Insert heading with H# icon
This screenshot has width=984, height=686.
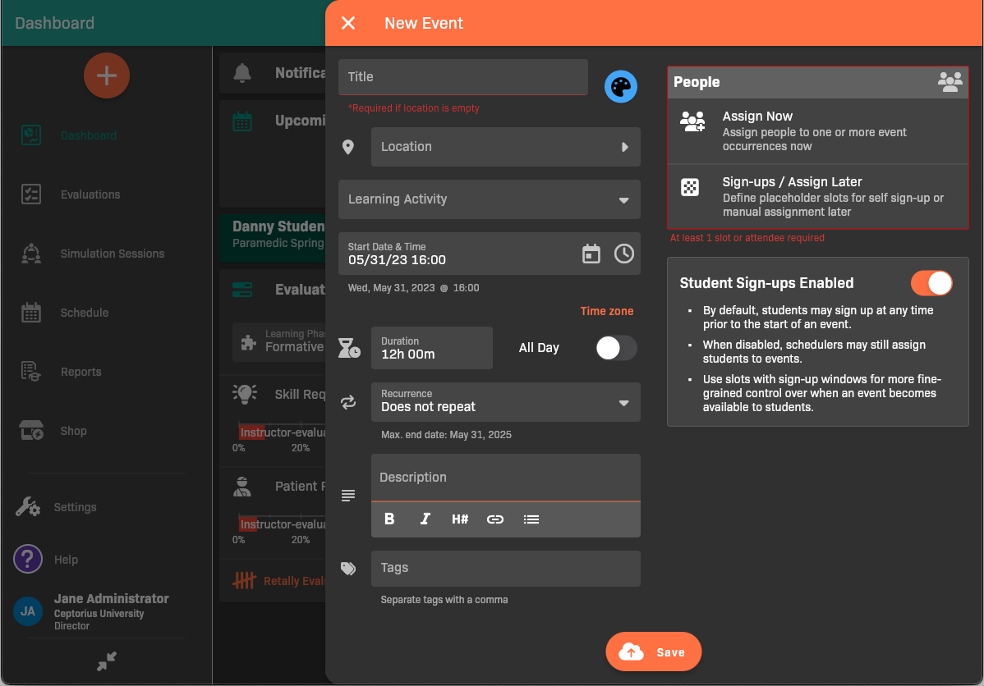[460, 519]
